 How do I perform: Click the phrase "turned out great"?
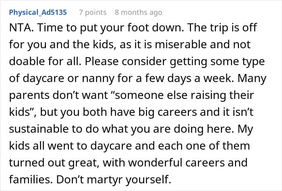[53, 162]
